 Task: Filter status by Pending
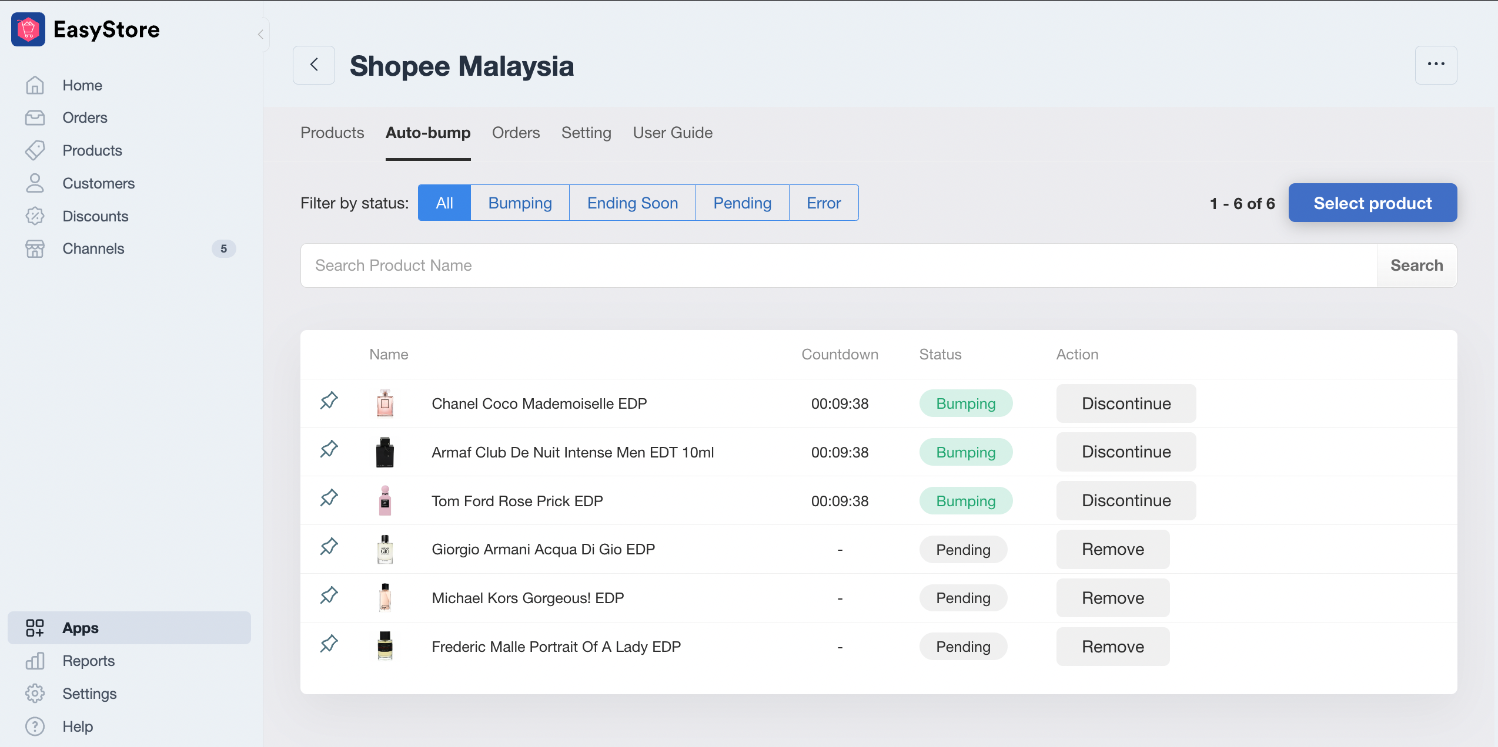(x=742, y=203)
